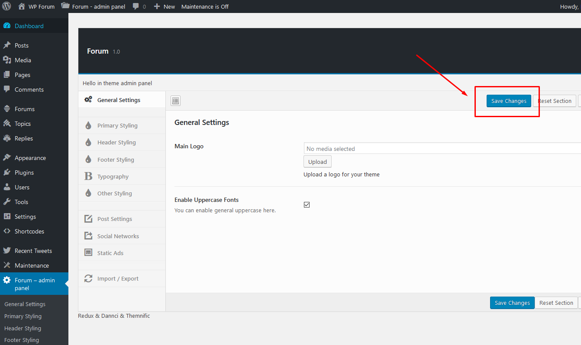
Task: Click the Static Ads panel icon
Action: pos(88,253)
